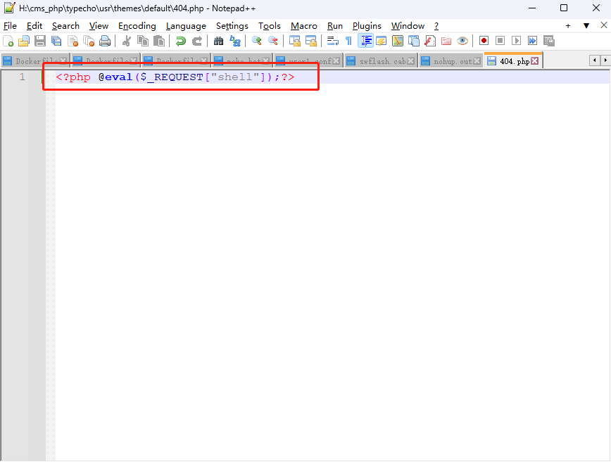The image size is (611, 462).
Task: Close the 404.php tab
Action: tap(535, 61)
